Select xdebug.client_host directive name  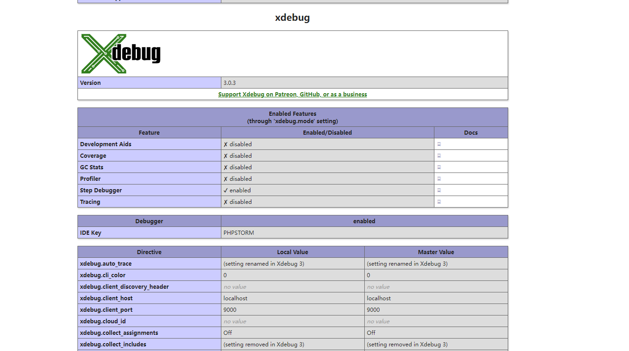(106, 298)
